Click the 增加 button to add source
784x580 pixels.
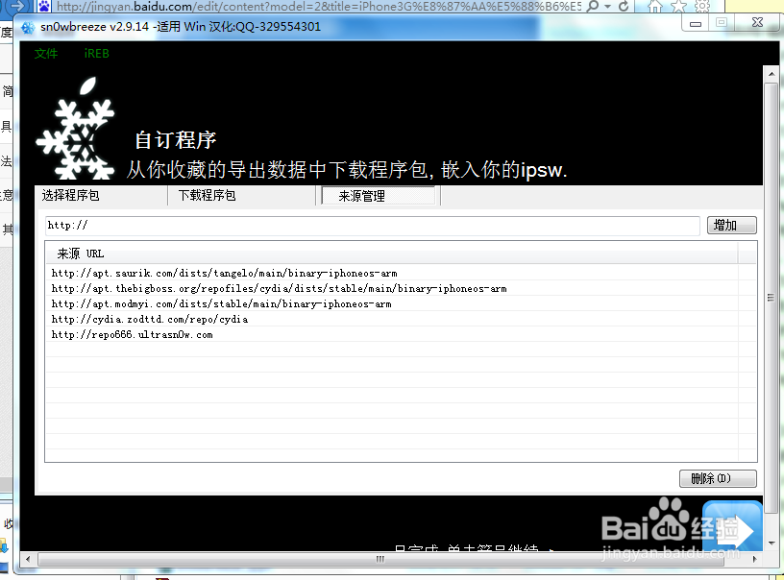click(731, 226)
